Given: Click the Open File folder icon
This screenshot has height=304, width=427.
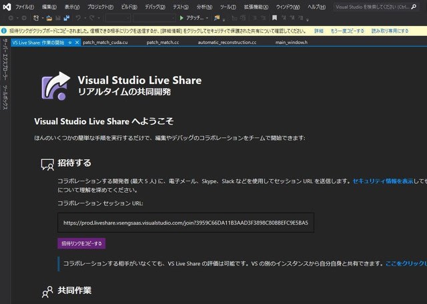Looking at the screenshot, I should pos(49,18).
